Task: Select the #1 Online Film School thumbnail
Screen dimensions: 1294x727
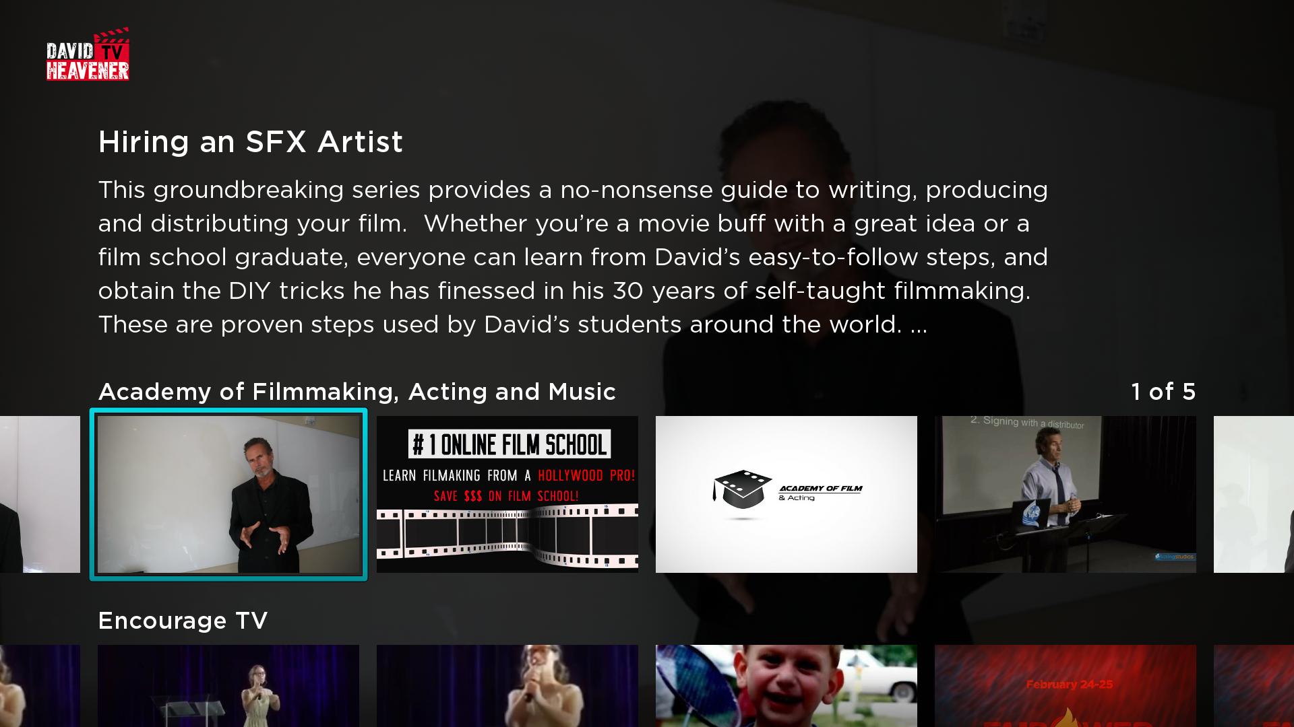Action: (x=507, y=494)
